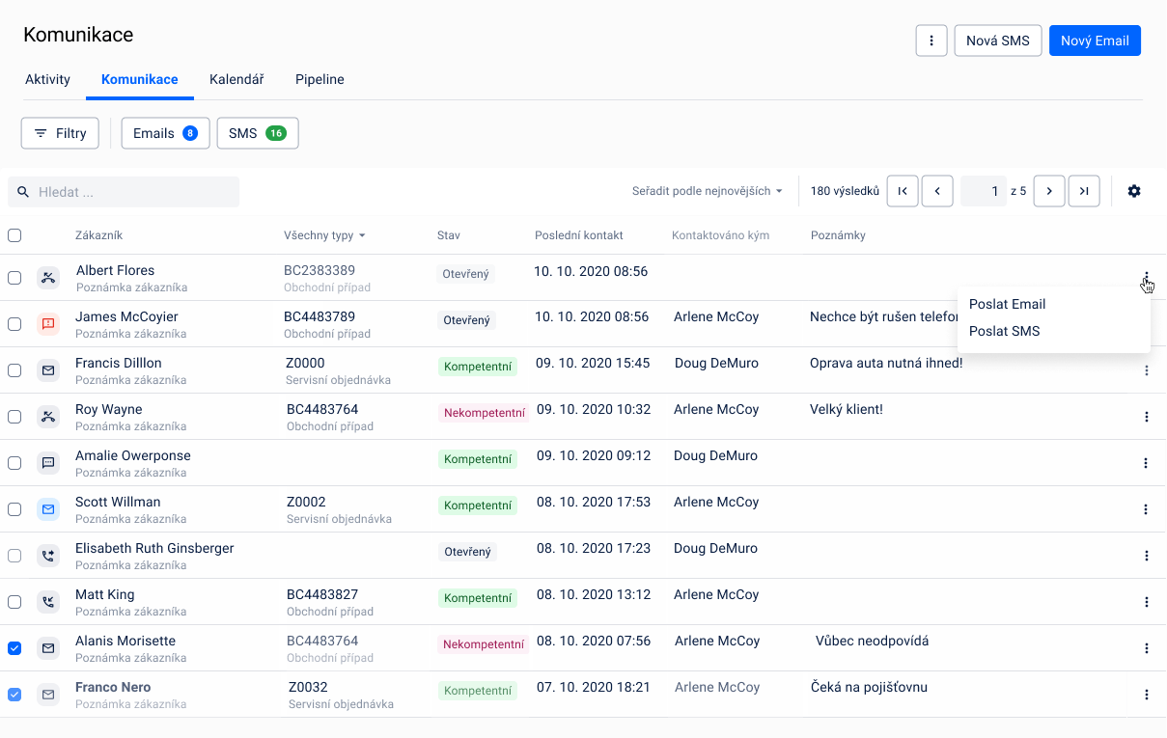
Task: Uncheck the Alanis Morisette row checkbox
Action: (x=14, y=648)
